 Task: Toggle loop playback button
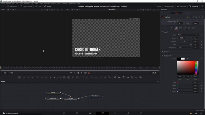coord(89,73)
